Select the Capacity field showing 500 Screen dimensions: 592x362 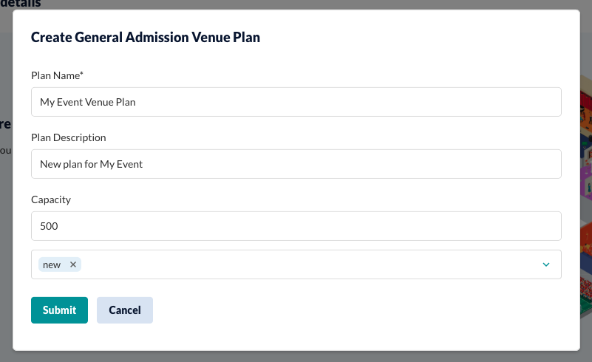point(296,226)
